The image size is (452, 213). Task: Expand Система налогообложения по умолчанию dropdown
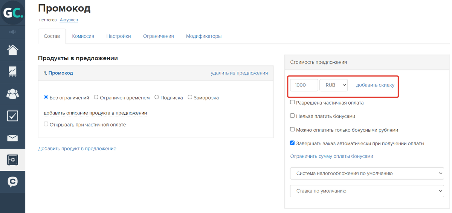coord(367,173)
